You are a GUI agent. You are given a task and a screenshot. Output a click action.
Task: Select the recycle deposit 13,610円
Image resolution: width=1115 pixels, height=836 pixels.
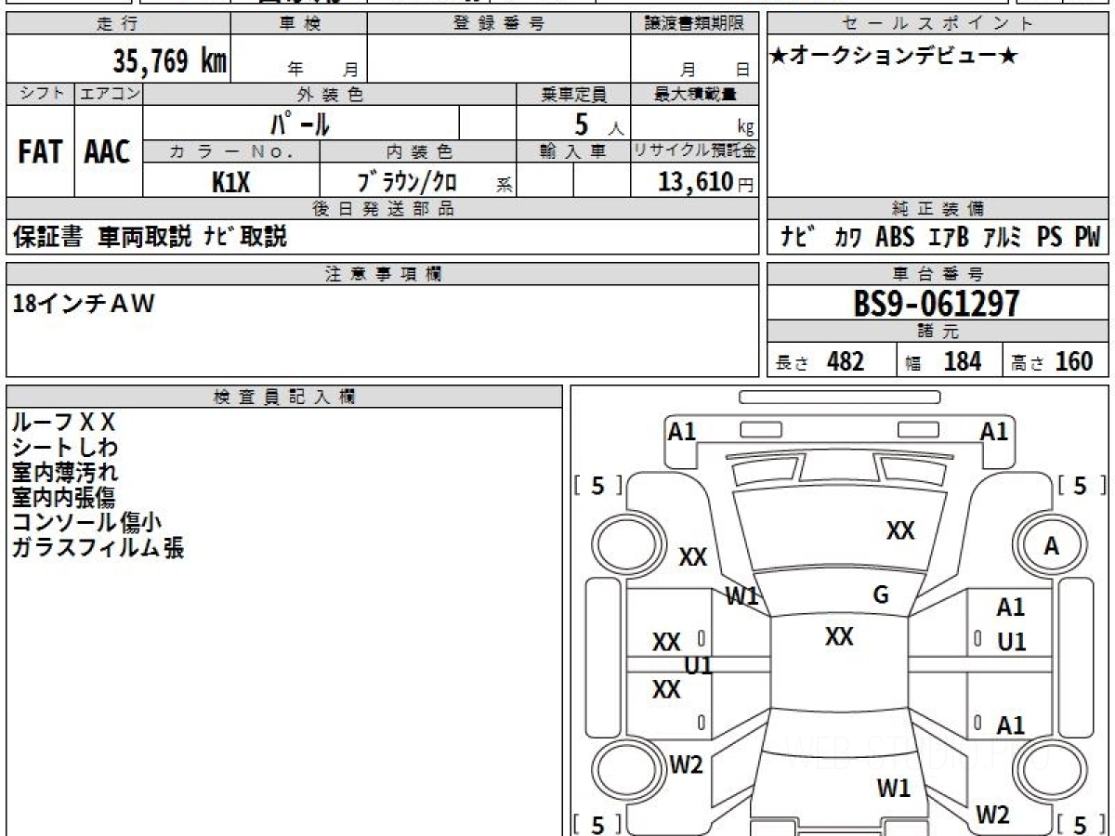click(x=706, y=182)
